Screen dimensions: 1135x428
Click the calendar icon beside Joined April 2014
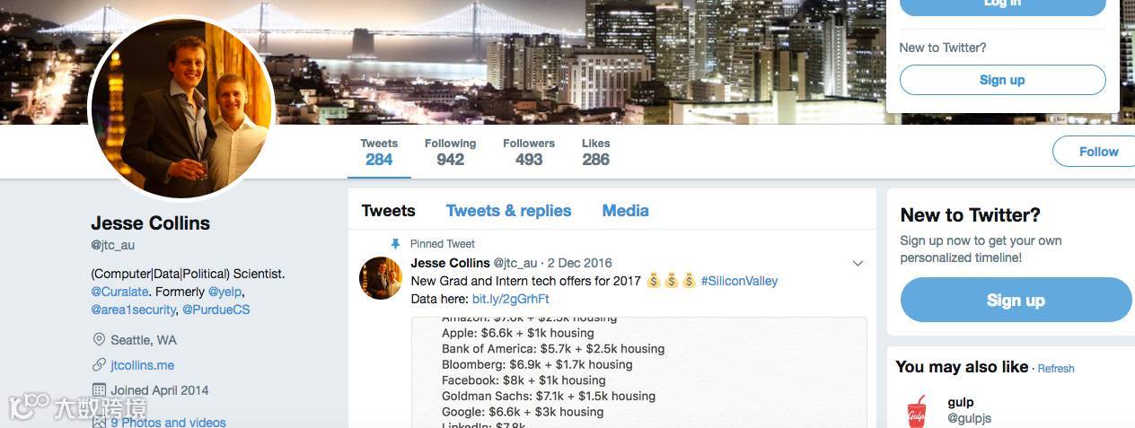(99, 390)
